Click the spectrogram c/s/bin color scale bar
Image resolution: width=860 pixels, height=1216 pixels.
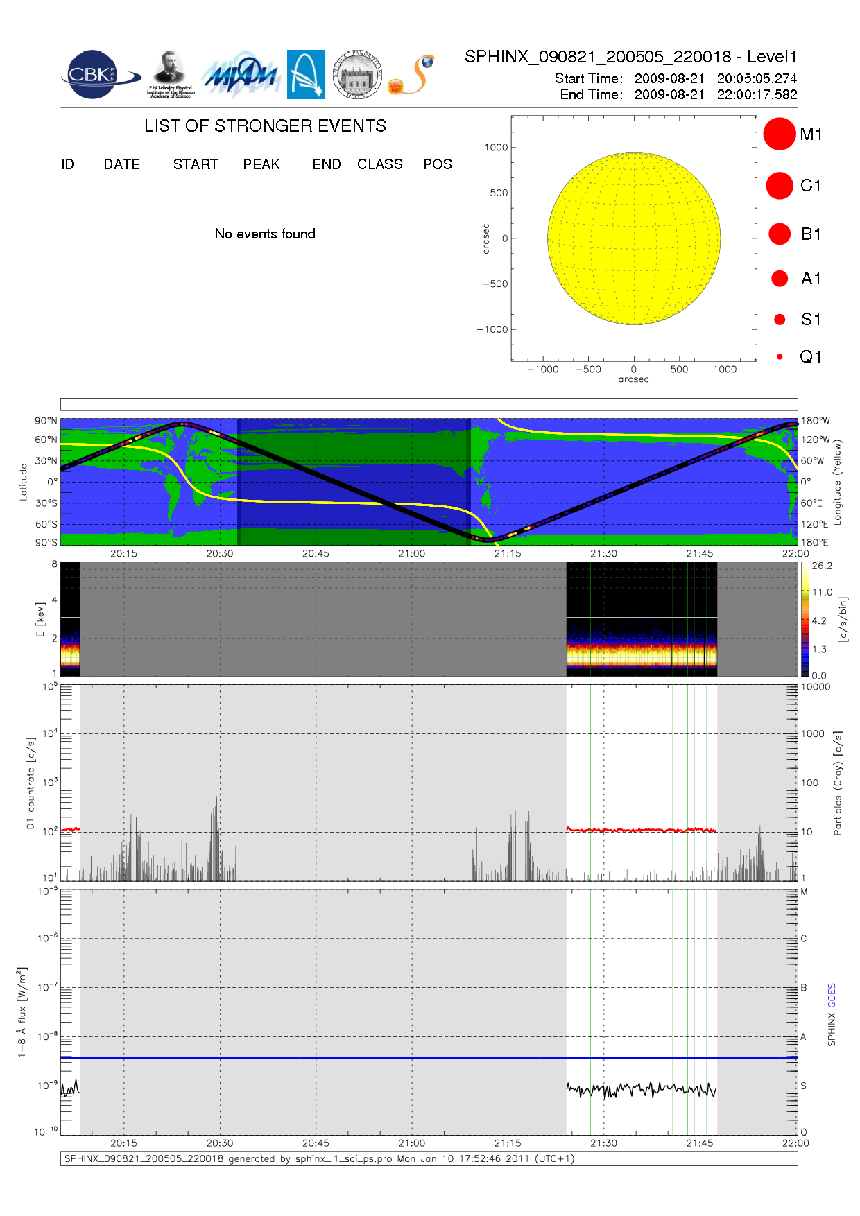click(805, 619)
